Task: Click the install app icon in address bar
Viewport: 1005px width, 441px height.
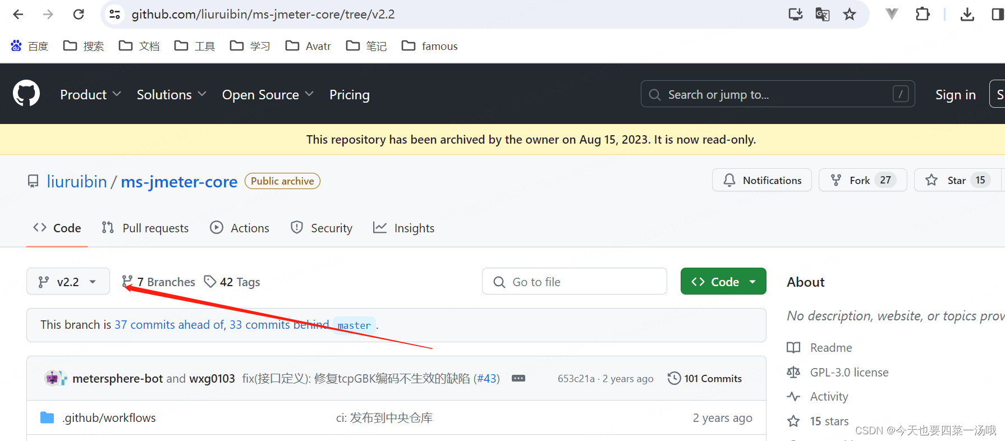Action: [x=795, y=15]
